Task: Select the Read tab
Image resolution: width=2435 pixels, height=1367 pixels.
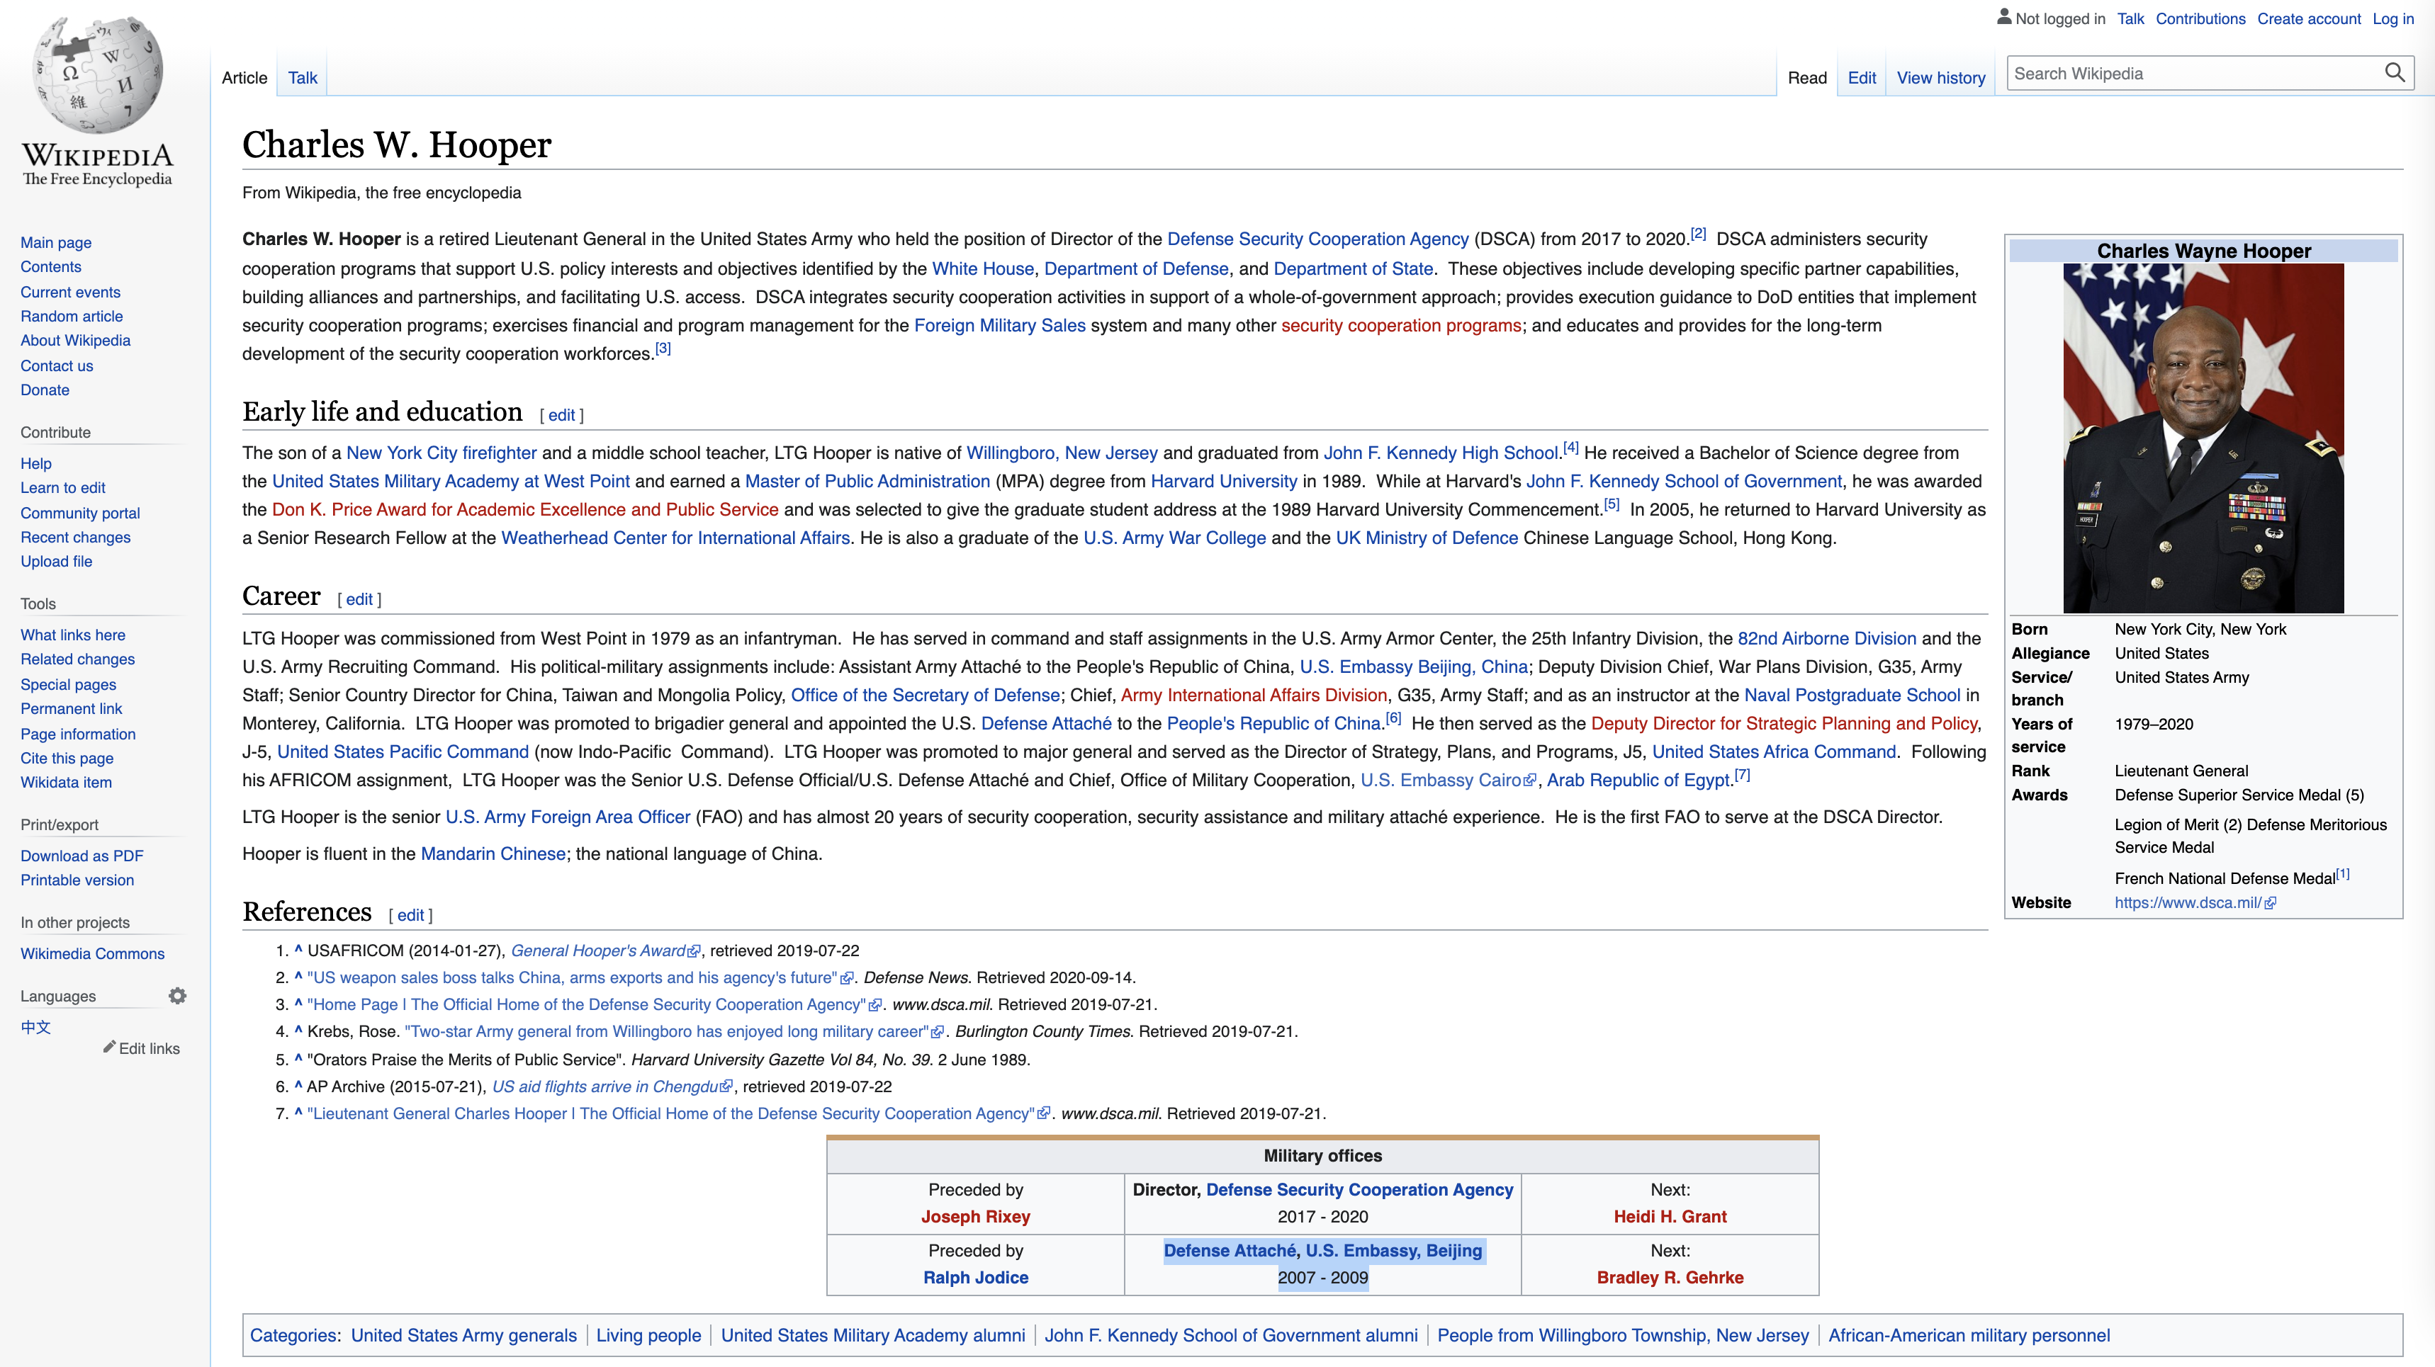Action: (1807, 77)
